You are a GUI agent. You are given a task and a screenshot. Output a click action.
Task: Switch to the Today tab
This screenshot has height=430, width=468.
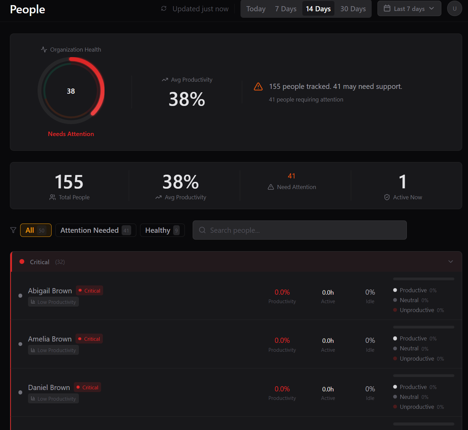tap(256, 9)
